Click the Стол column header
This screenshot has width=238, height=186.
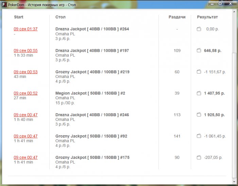point(61,17)
